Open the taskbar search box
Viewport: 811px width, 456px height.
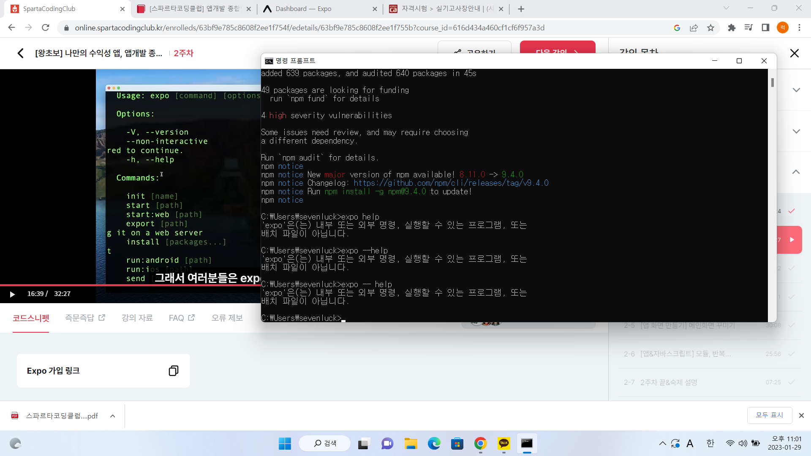[325, 443]
